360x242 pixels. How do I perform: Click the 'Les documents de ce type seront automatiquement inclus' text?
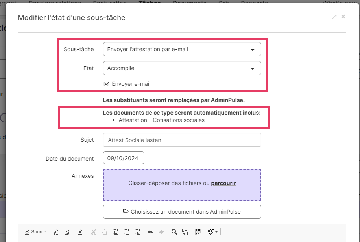(182, 113)
